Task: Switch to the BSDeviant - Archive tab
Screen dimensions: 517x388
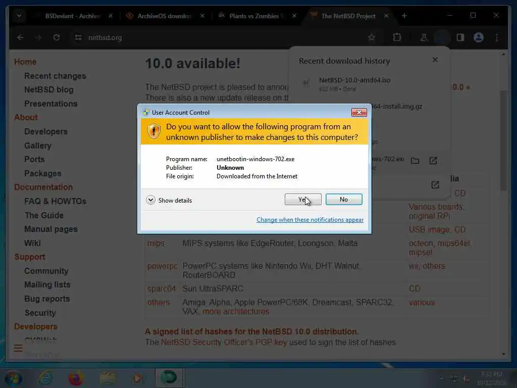Action: coord(73,16)
